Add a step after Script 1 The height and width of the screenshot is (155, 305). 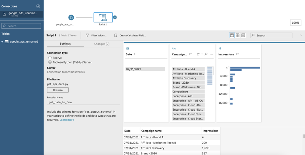(115, 17)
